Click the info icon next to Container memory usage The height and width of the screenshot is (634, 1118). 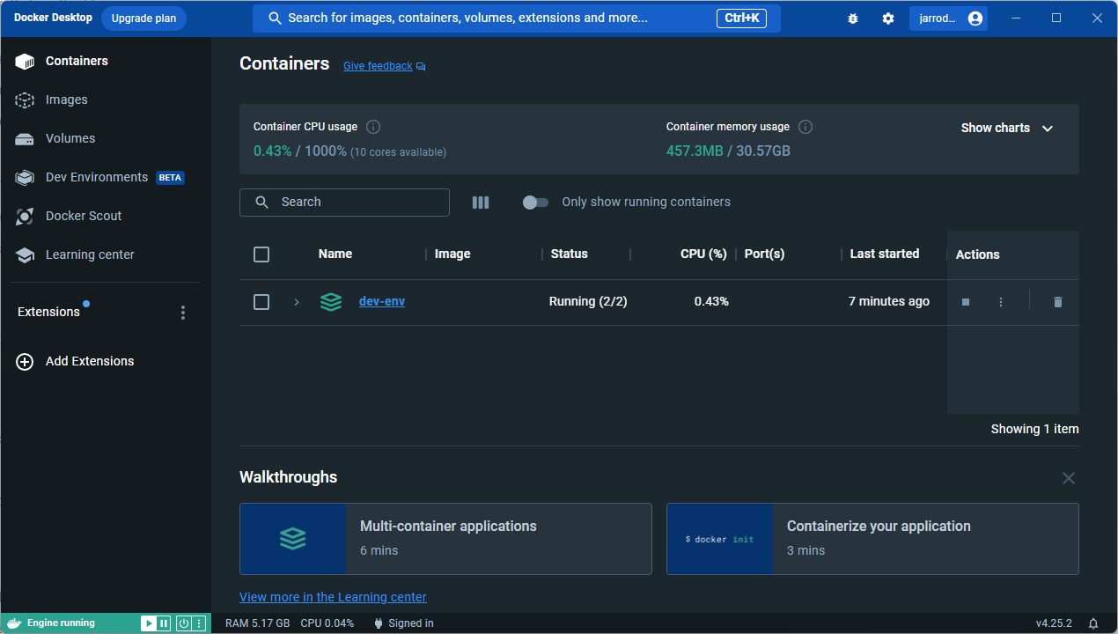tap(805, 127)
